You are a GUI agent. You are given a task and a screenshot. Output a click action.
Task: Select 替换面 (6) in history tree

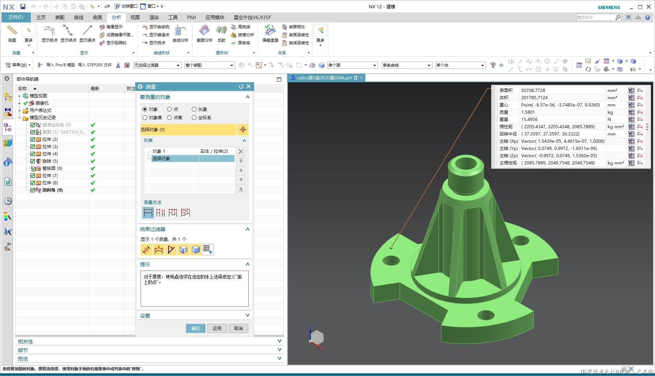pyautogui.click(x=52, y=168)
